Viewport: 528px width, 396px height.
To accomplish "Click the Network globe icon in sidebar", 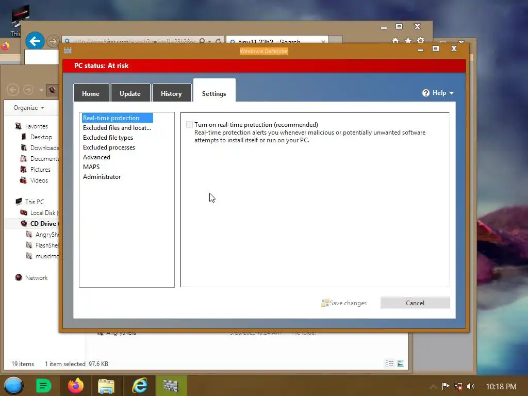I will point(19,277).
